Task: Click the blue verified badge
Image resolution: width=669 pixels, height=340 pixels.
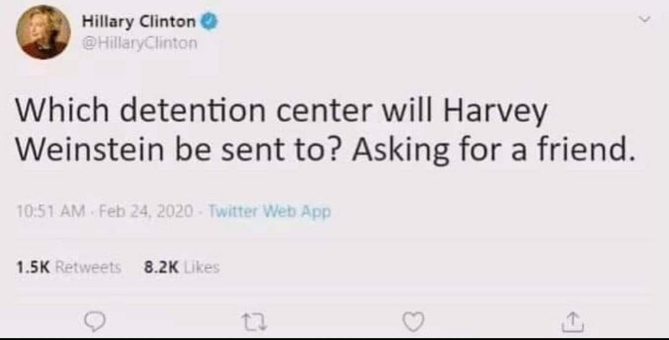Action: click(210, 21)
